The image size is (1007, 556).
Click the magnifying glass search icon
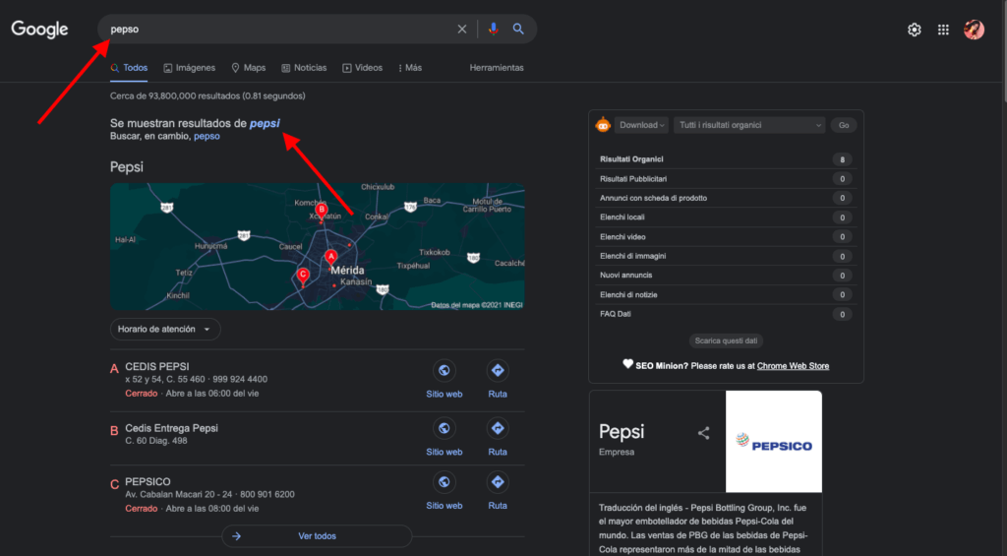pyautogui.click(x=518, y=30)
